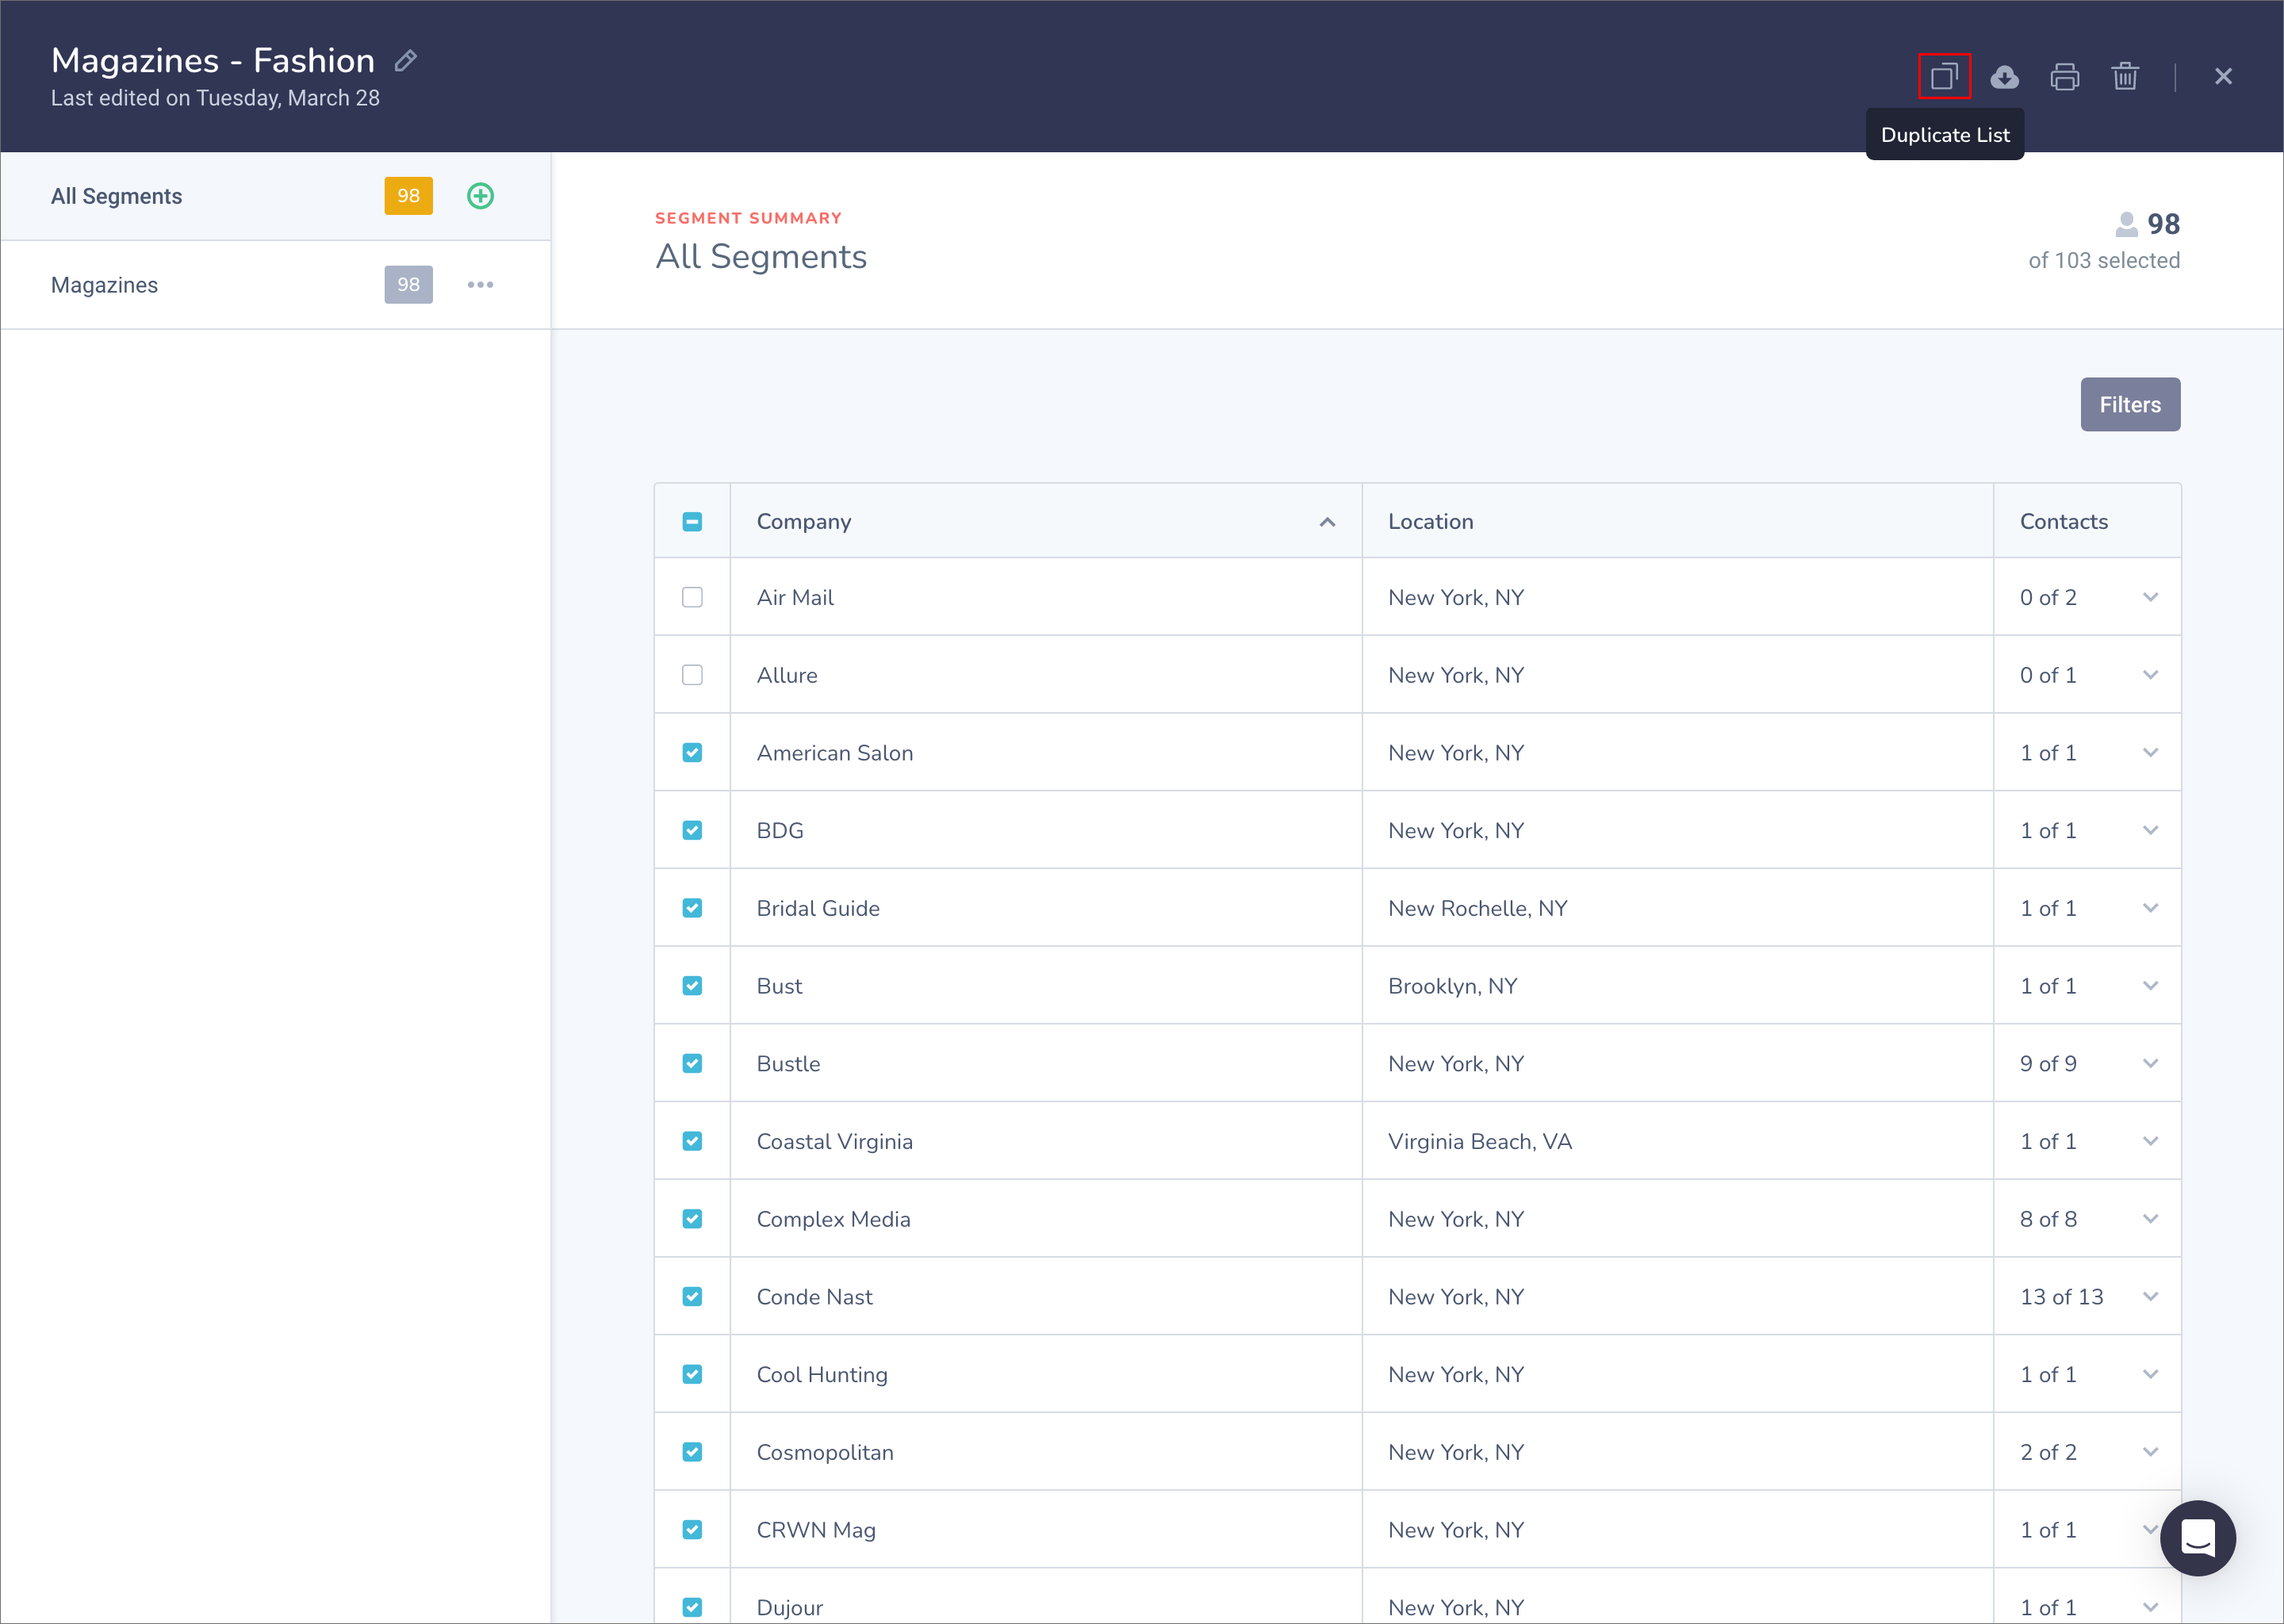Select the Magazines segment
The height and width of the screenshot is (1624, 2284).
(x=275, y=285)
